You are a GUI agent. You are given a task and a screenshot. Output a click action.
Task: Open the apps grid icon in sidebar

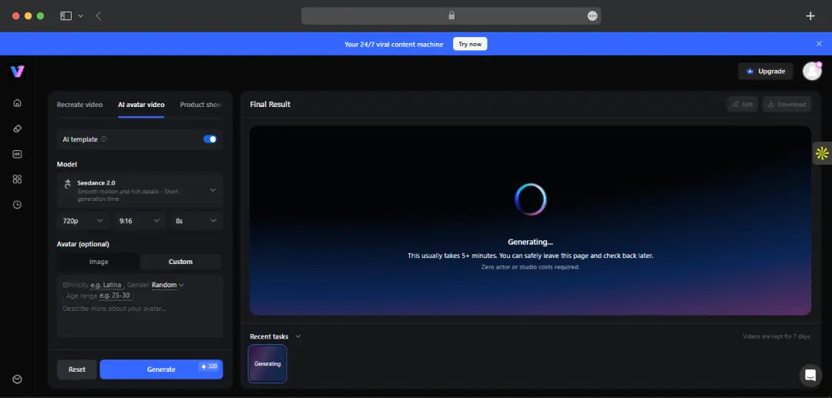tap(17, 179)
